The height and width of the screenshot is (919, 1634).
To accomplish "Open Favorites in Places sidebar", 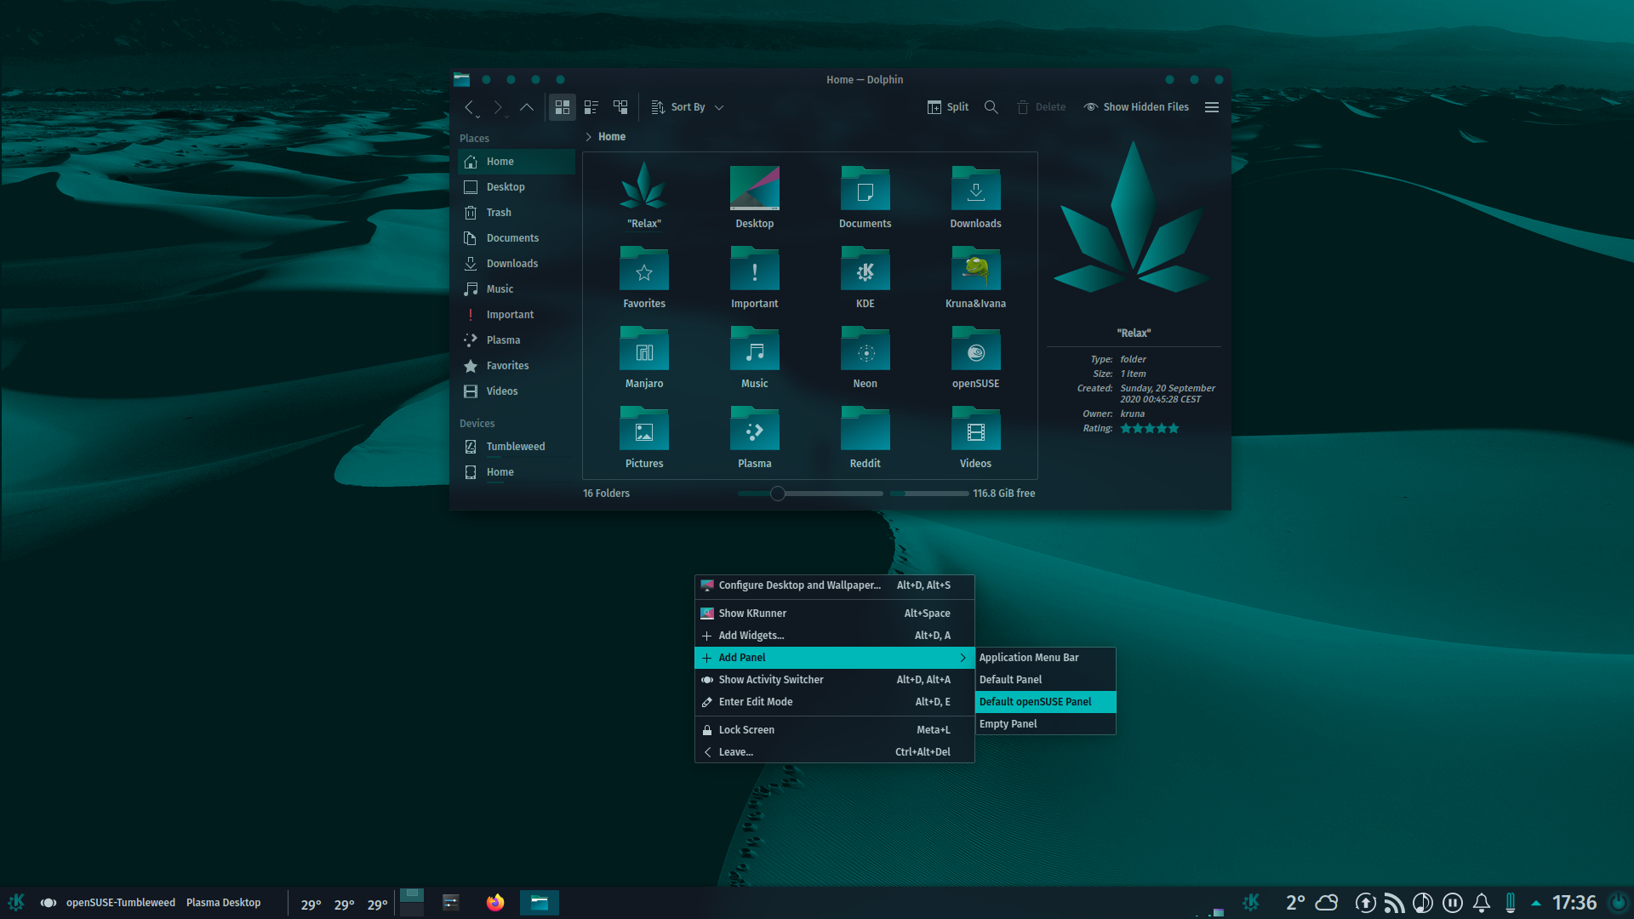I will coord(517,366).
